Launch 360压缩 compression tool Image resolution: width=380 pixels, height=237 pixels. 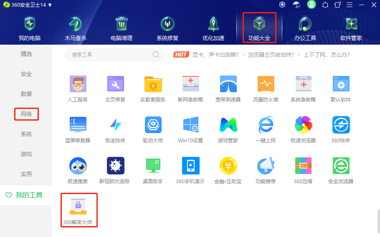tap(303, 171)
